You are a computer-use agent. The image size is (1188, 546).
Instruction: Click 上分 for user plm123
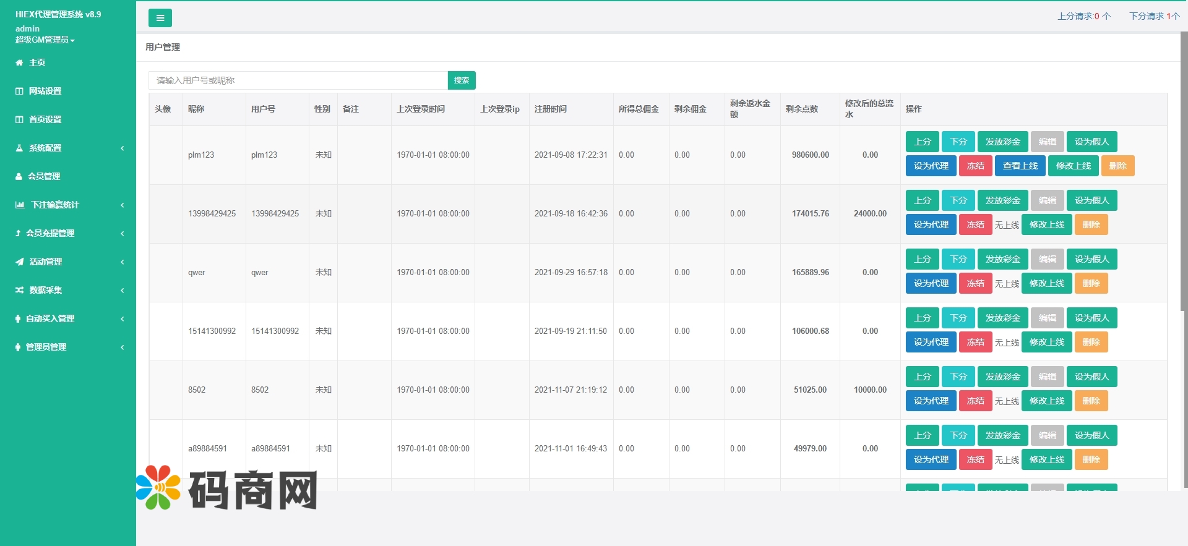click(922, 142)
